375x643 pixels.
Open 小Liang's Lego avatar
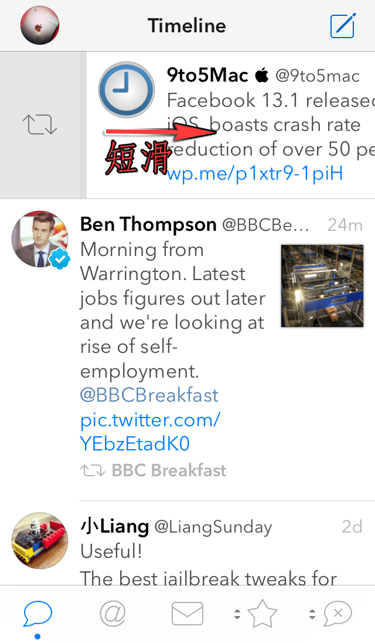(x=40, y=541)
